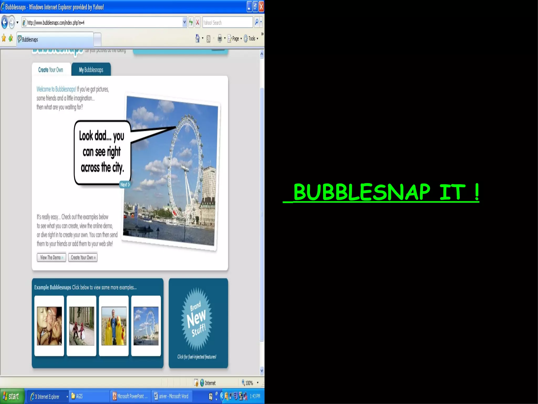This screenshot has width=538, height=404.
Task: Open the London Eye example thumbnail
Action: (x=146, y=326)
